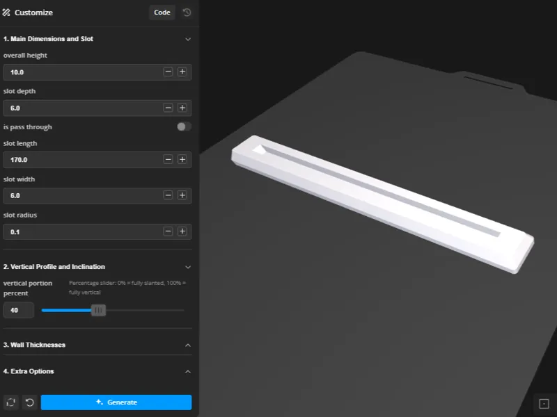Click the '3. Wall Thicknesses' heading text
Screen dimensions: 557x417
[34, 345]
